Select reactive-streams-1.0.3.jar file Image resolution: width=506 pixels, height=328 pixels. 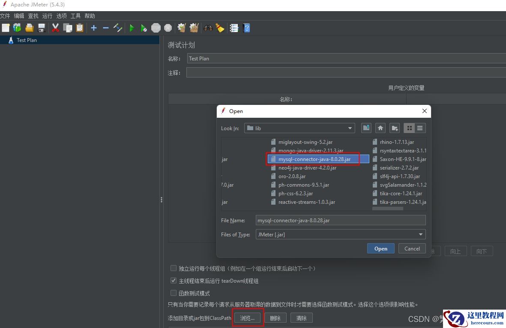[x=303, y=202]
